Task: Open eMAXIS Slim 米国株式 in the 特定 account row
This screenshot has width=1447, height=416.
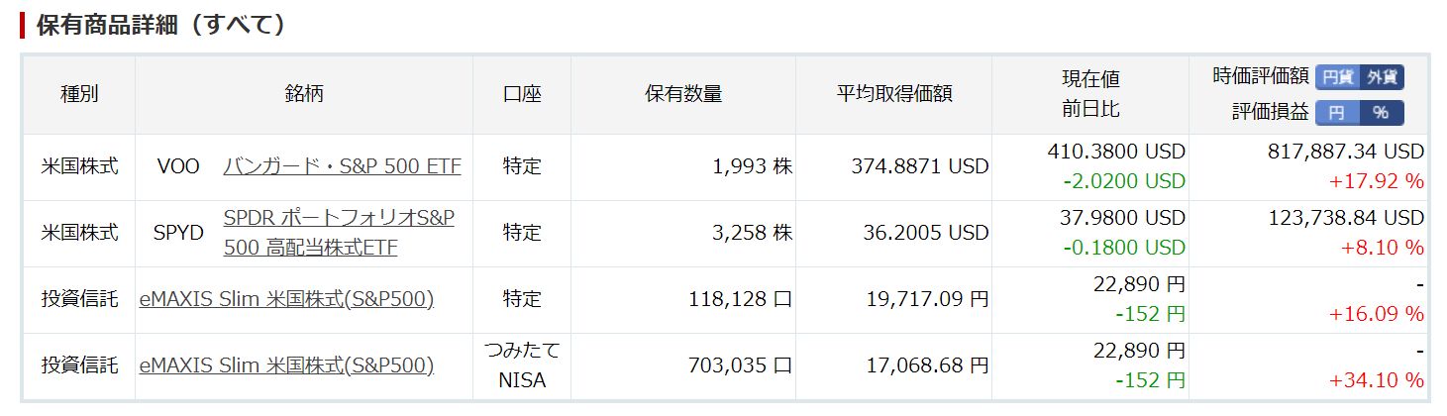Action: (287, 299)
